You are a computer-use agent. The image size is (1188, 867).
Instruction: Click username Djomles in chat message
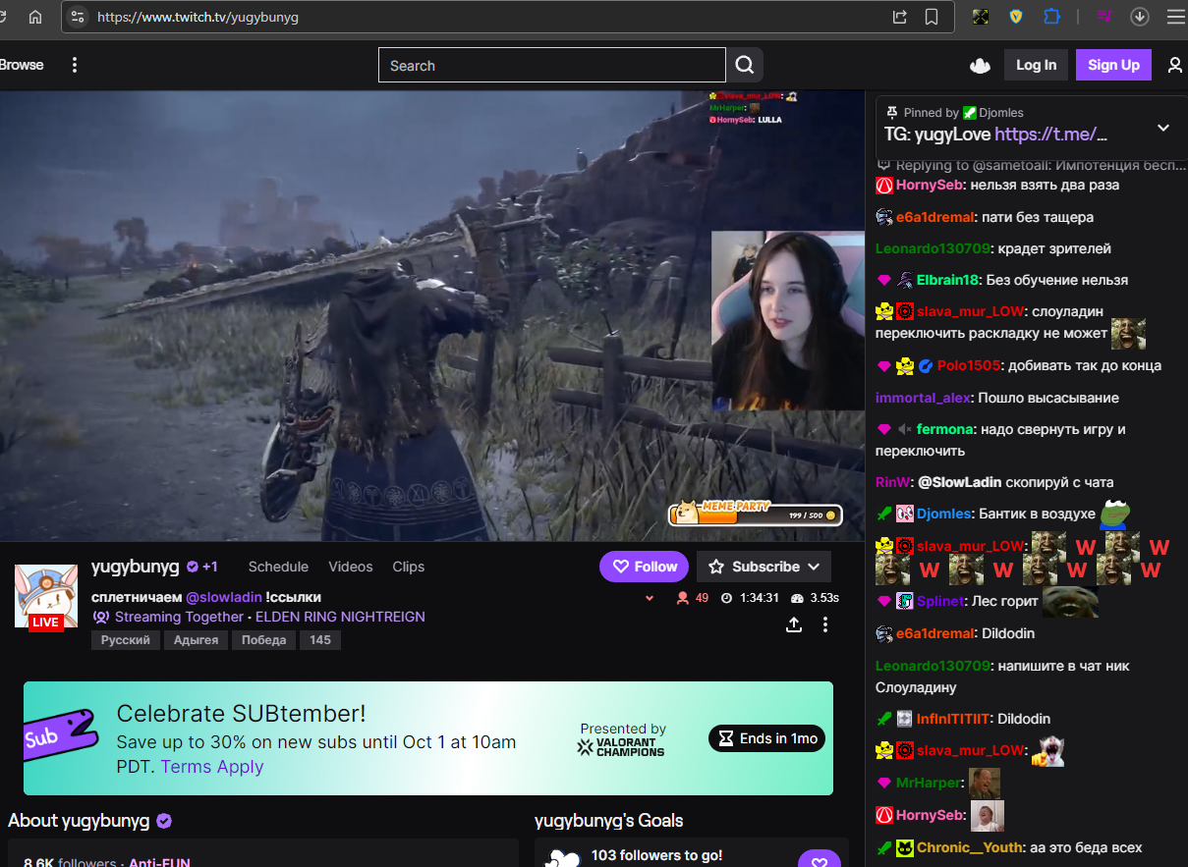click(x=943, y=514)
